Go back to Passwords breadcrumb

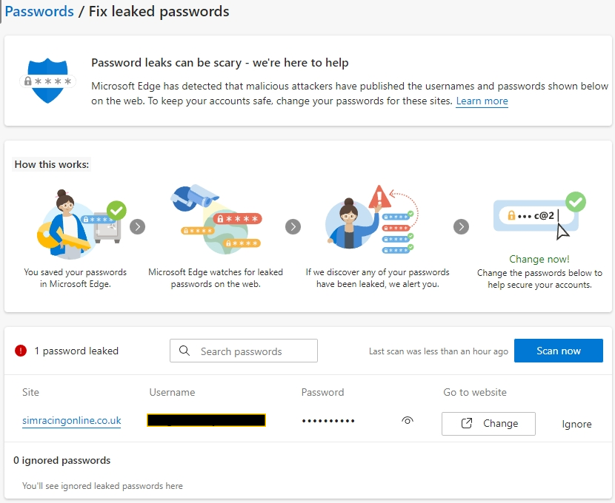point(39,11)
